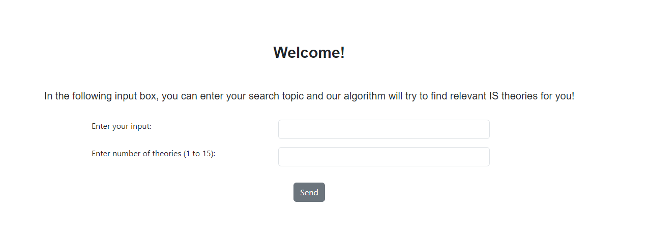Click the 'Enter your input:' label
Viewport: 649px width, 247px height.
[122, 126]
